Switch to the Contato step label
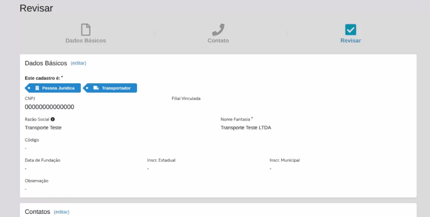The image size is (430, 217). (x=218, y=41)
